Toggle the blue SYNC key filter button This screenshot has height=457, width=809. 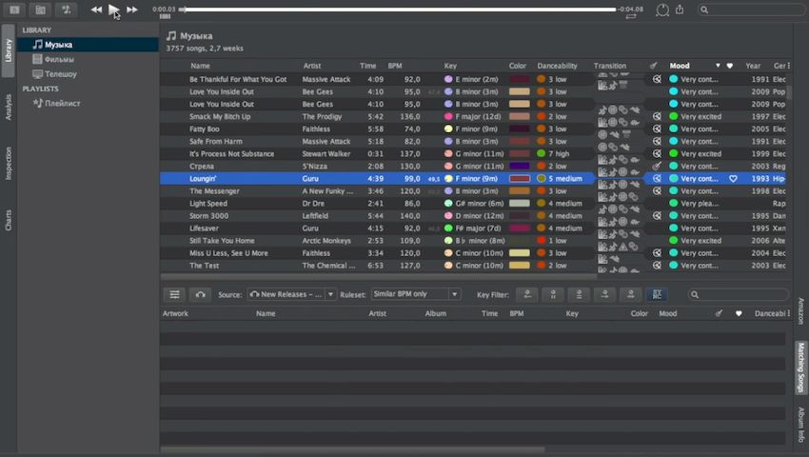657,294
